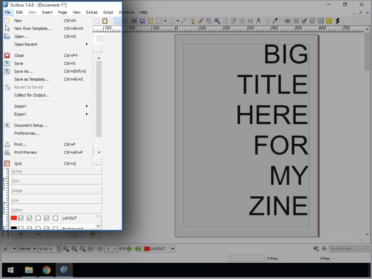Open the Image section in Properties
This screenshot has height=279, width=372.
pyautogui.click(x=56, y=191)
